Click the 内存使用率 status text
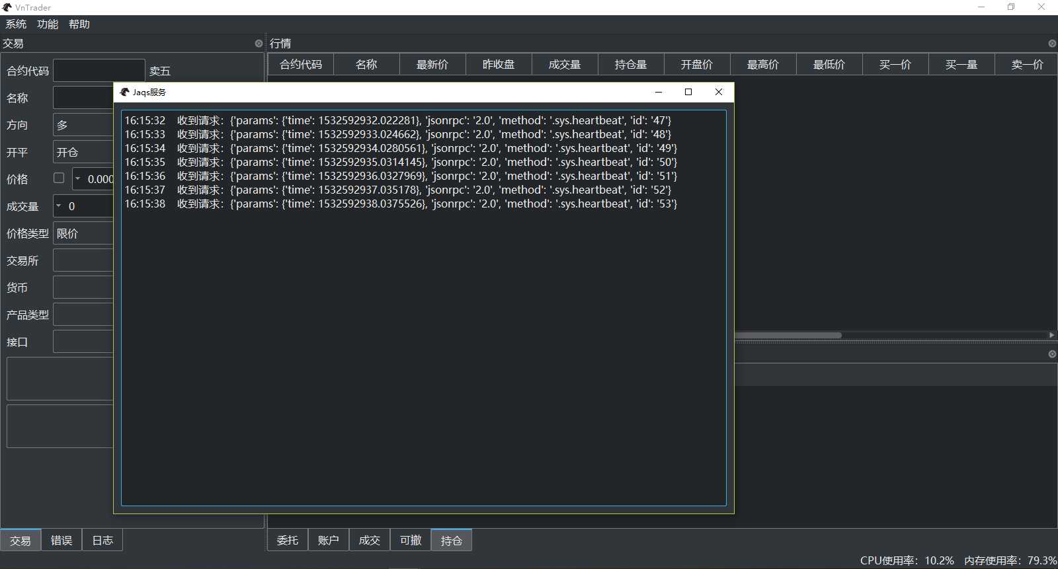The height and width of the screenshot is (569, 1058). (x=1010, y=560)
